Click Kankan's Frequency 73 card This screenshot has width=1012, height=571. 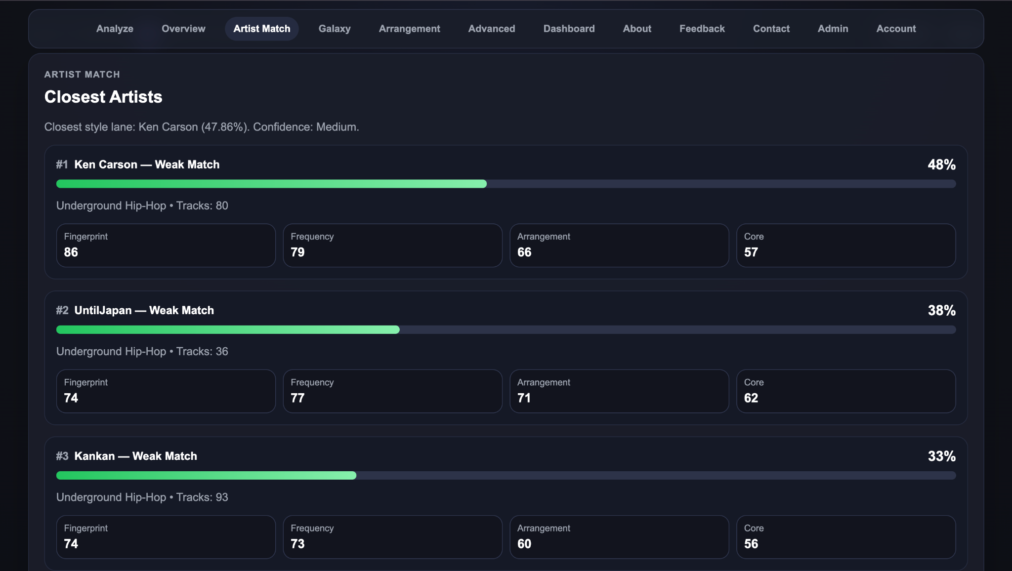click(x=393, y=537)
